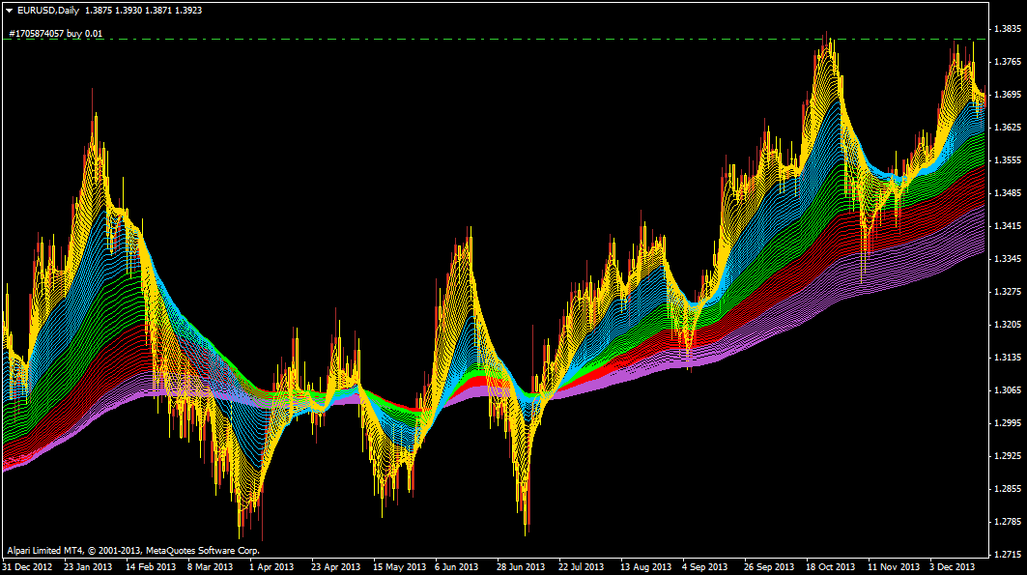The width and height of the screenshot is (1027, 575).
Task: Click the 1.3625 price axis label
Action: click(x=1008, y=127)
